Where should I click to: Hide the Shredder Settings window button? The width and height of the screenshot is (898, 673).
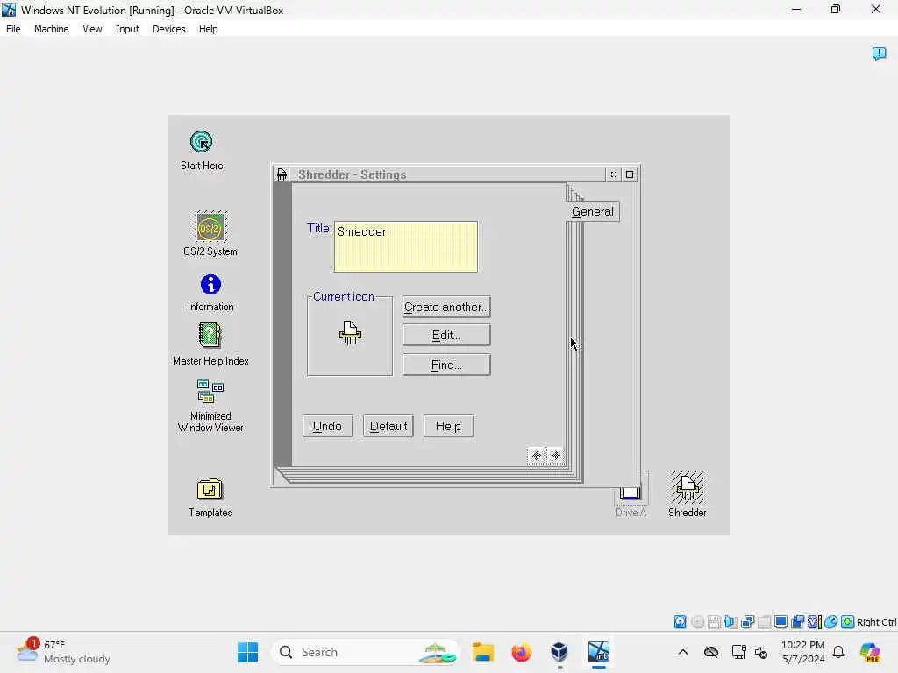(x=613, y=174)
